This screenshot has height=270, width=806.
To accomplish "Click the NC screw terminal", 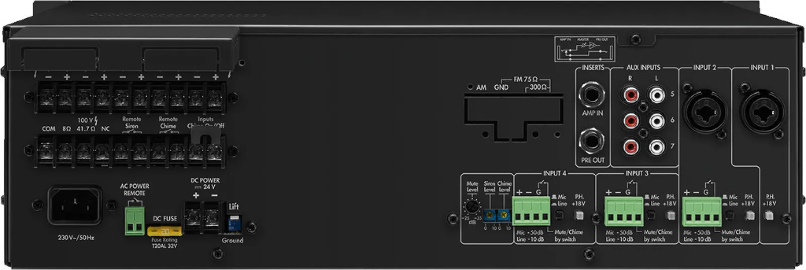I will (x=102, y=152).
